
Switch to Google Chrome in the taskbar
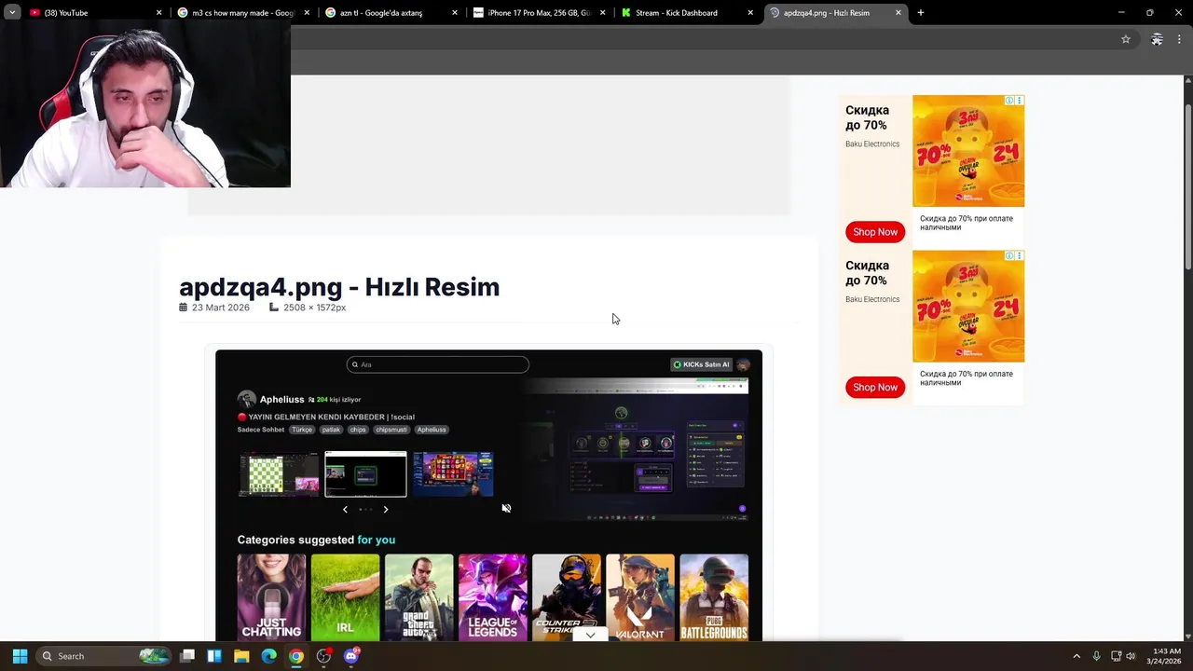coord(295,656)
